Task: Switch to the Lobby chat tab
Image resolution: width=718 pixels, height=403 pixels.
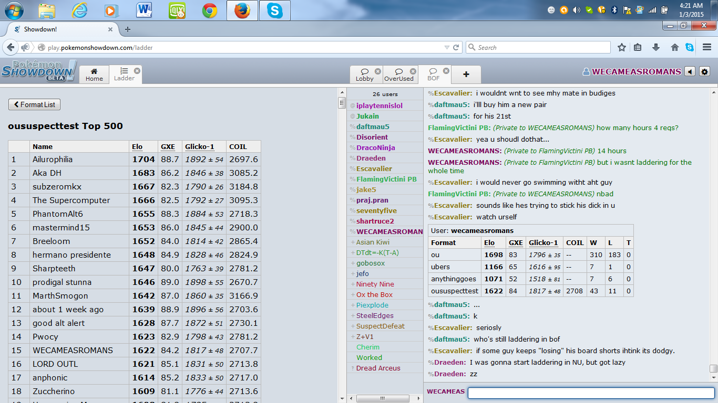Action: click(364, 75)
